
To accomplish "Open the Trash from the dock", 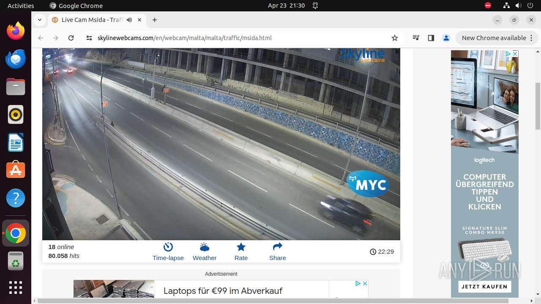I will pos(16,261).
